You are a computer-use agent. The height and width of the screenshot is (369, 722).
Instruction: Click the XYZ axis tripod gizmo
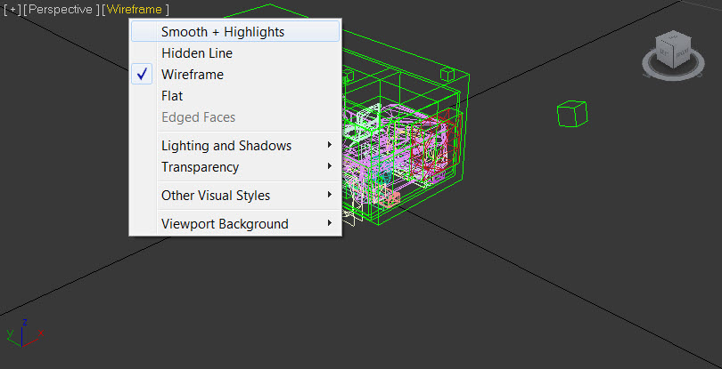[x=21, y=333]
